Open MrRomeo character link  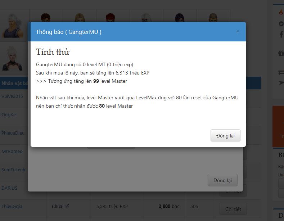click(x=12, y=151)
